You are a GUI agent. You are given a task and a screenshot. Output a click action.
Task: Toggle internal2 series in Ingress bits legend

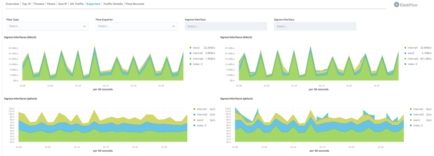[197, 58]
